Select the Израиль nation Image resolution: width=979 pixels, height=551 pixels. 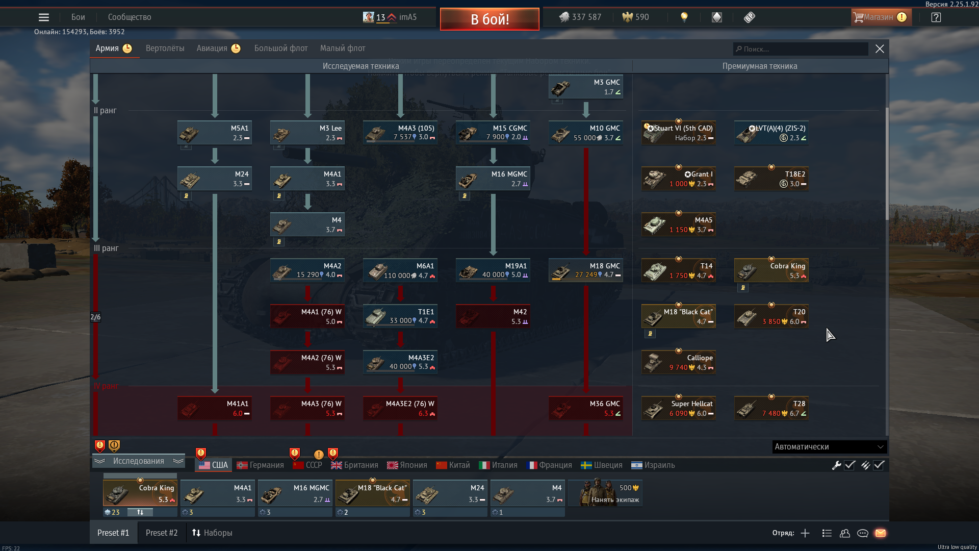[653, 465]
